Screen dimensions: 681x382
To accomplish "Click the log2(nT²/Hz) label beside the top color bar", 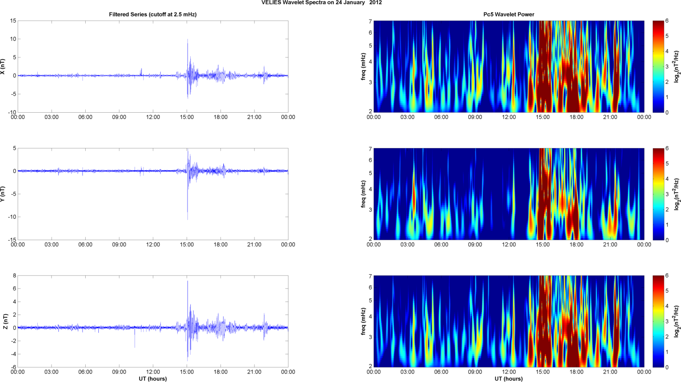I will click(x=677, y=66).
